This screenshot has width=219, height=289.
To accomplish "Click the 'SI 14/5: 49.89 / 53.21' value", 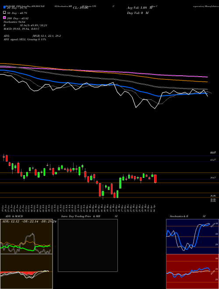I will pyautogui.click(x=34, y=25).
